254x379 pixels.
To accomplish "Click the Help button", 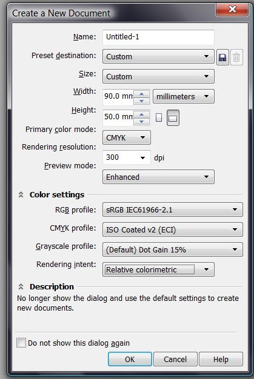I will 221,359.
